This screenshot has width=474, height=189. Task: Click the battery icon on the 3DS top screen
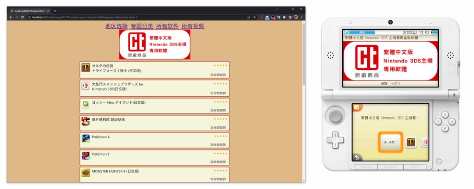(x=434, y=32)
